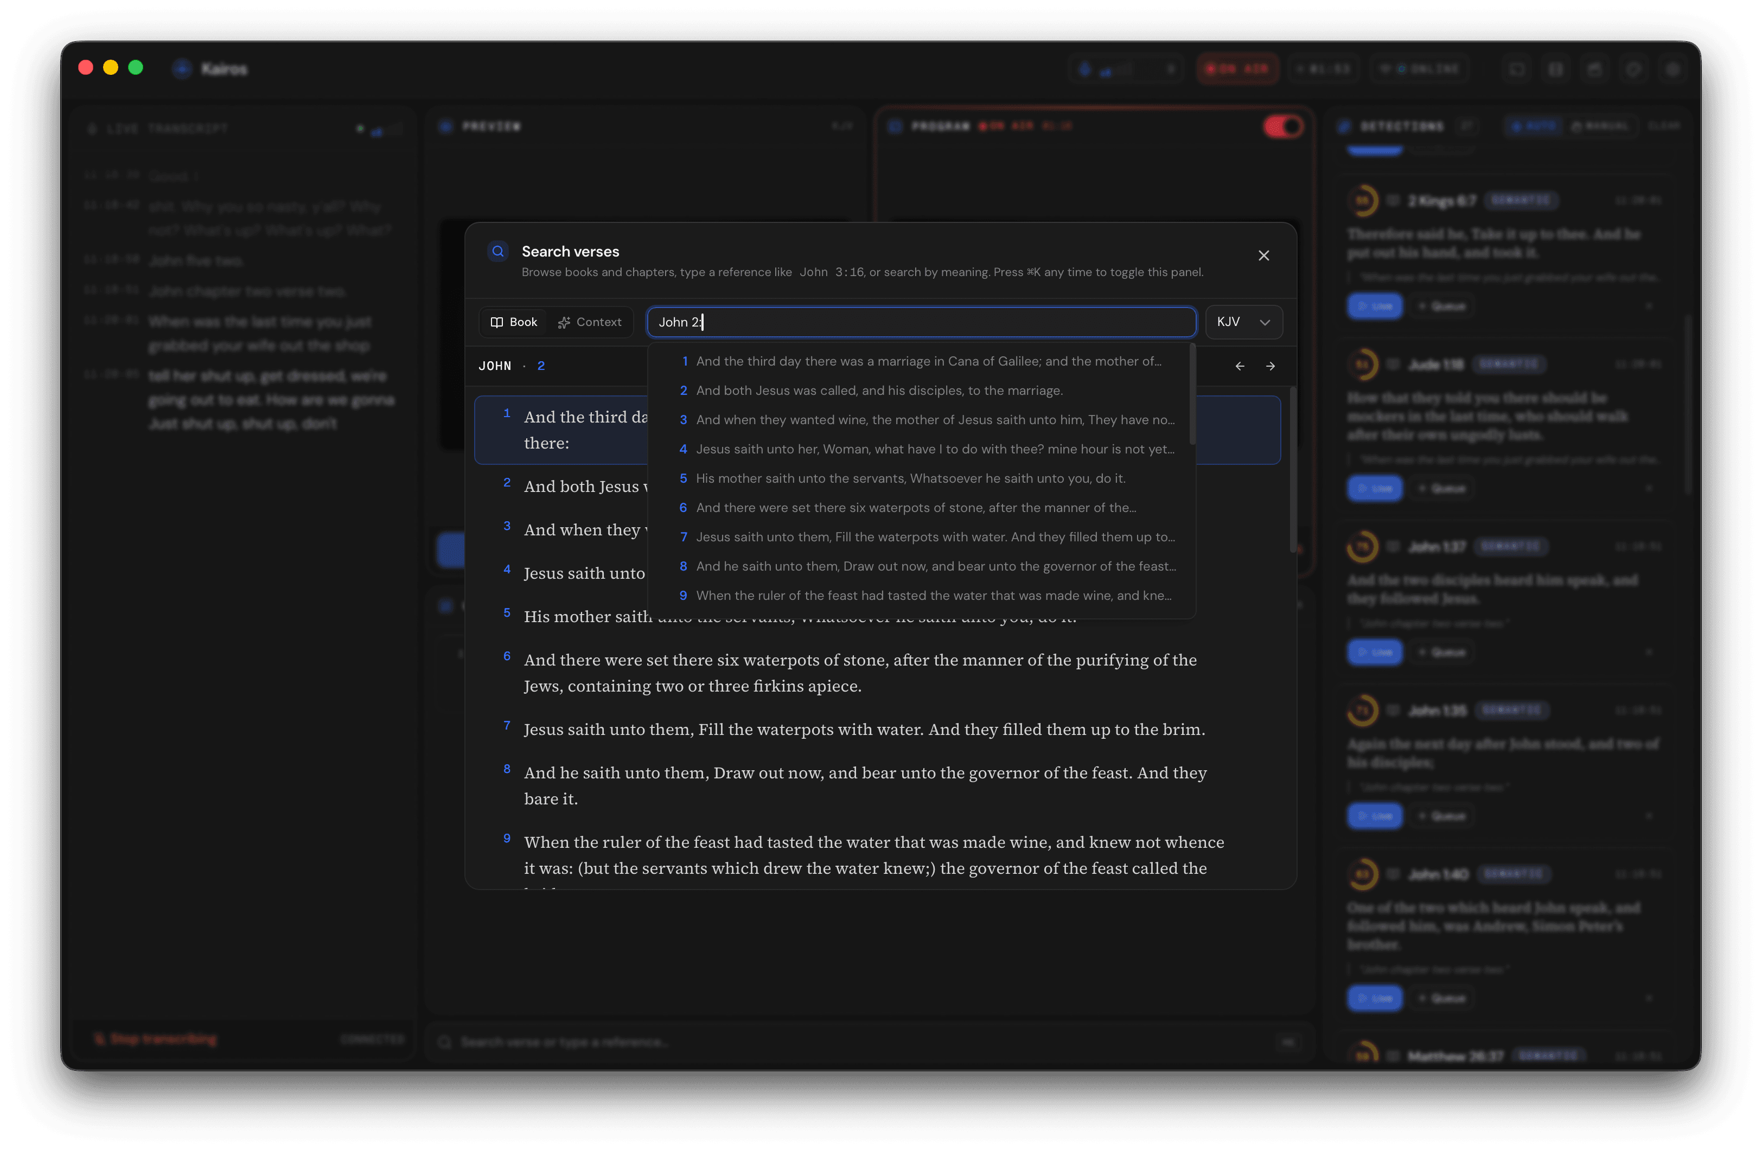This screenshot has width=1762, height=1151.
Task: Click the reference field containing John 2:
Action: tap(921, 322)
